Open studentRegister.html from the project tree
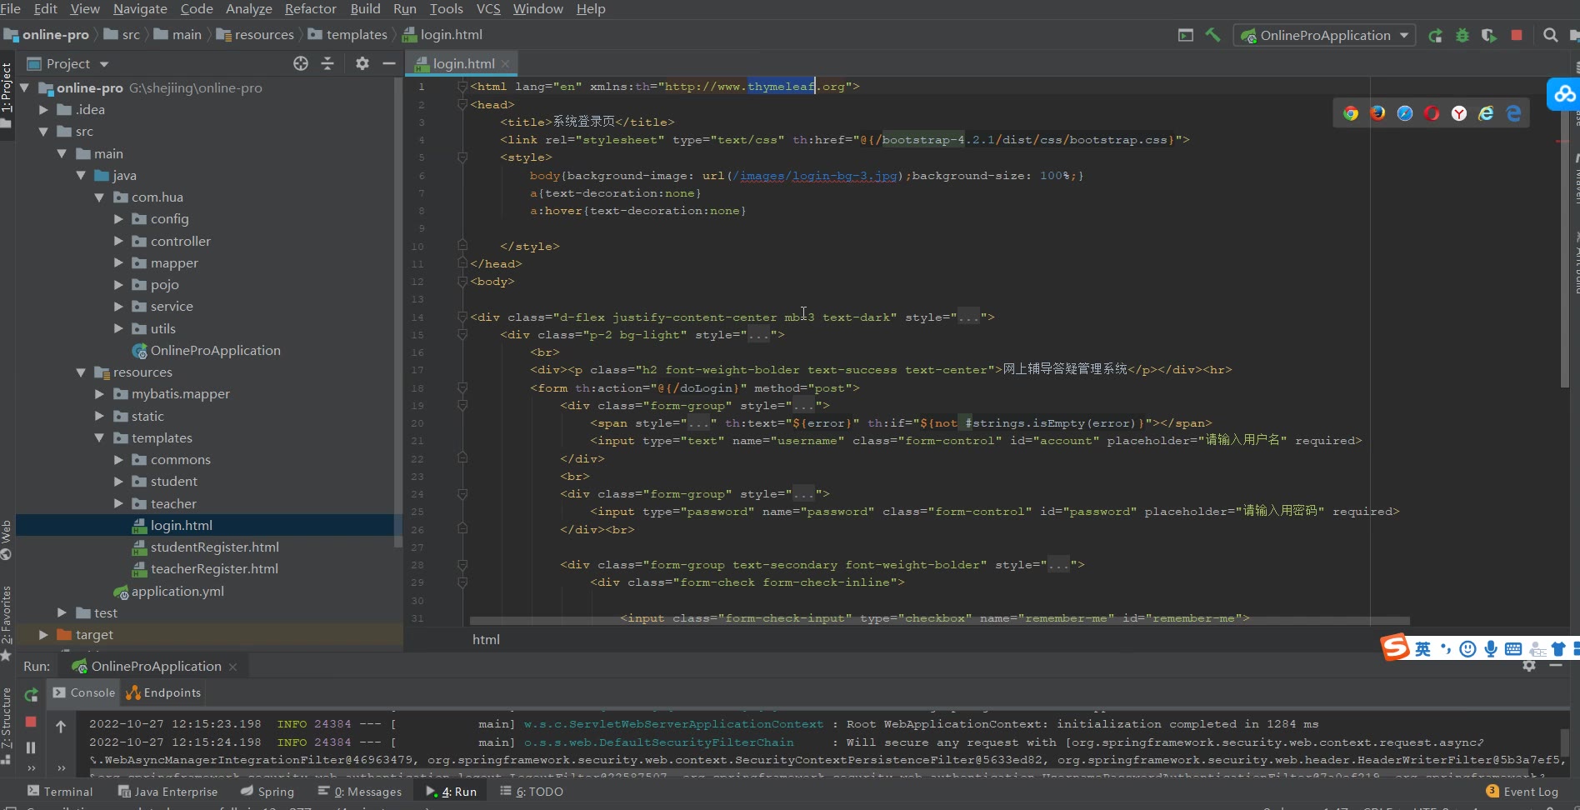The image size is (1580, 810). (214, 547)
